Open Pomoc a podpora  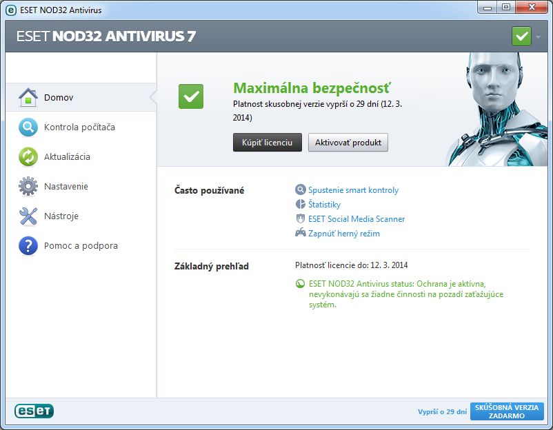click(x=81, y=245)
